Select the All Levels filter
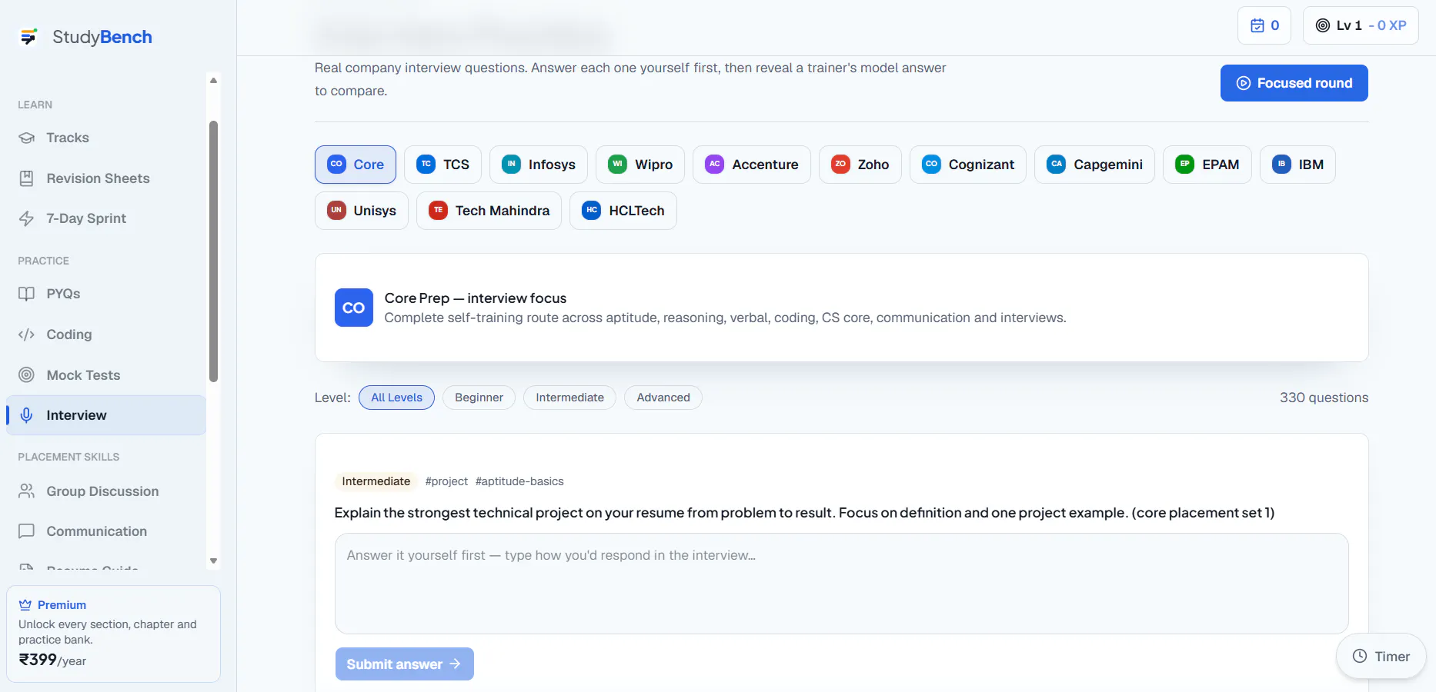1436x692 pixels. [396, 398]
